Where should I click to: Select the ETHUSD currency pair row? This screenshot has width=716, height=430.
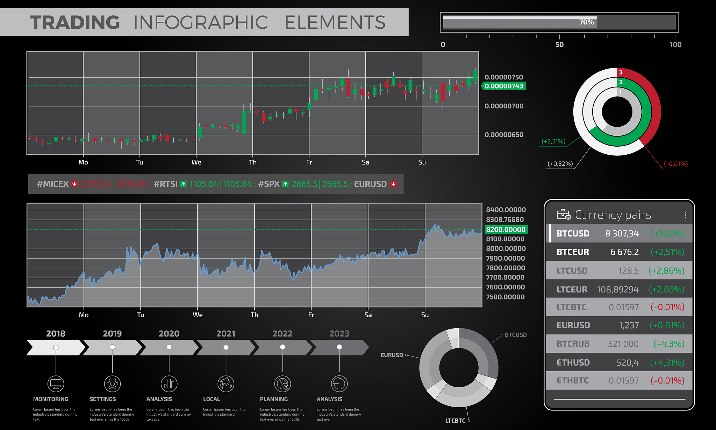tap(620, 362)
